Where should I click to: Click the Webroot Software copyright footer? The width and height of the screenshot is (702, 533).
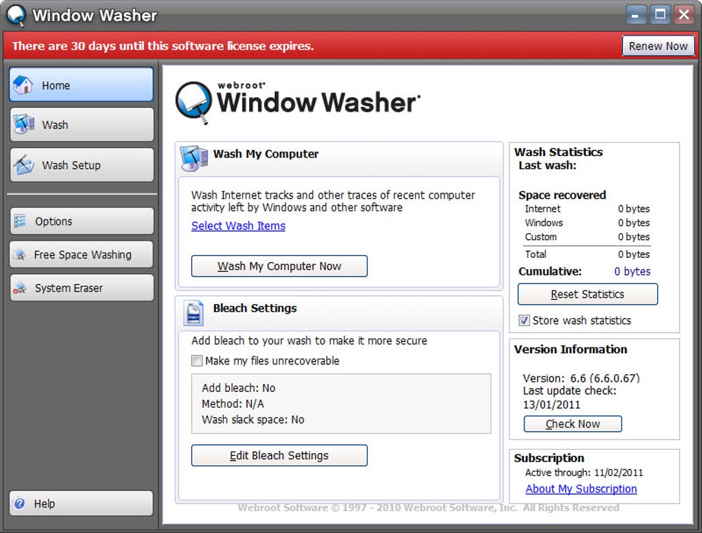429,508
